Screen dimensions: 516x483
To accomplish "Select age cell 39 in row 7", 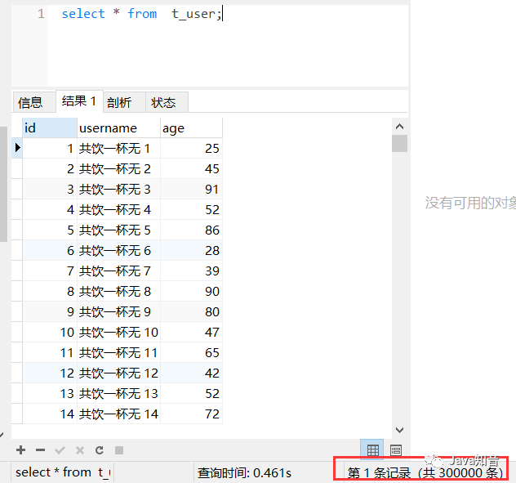I will click(x=192, y=271).
